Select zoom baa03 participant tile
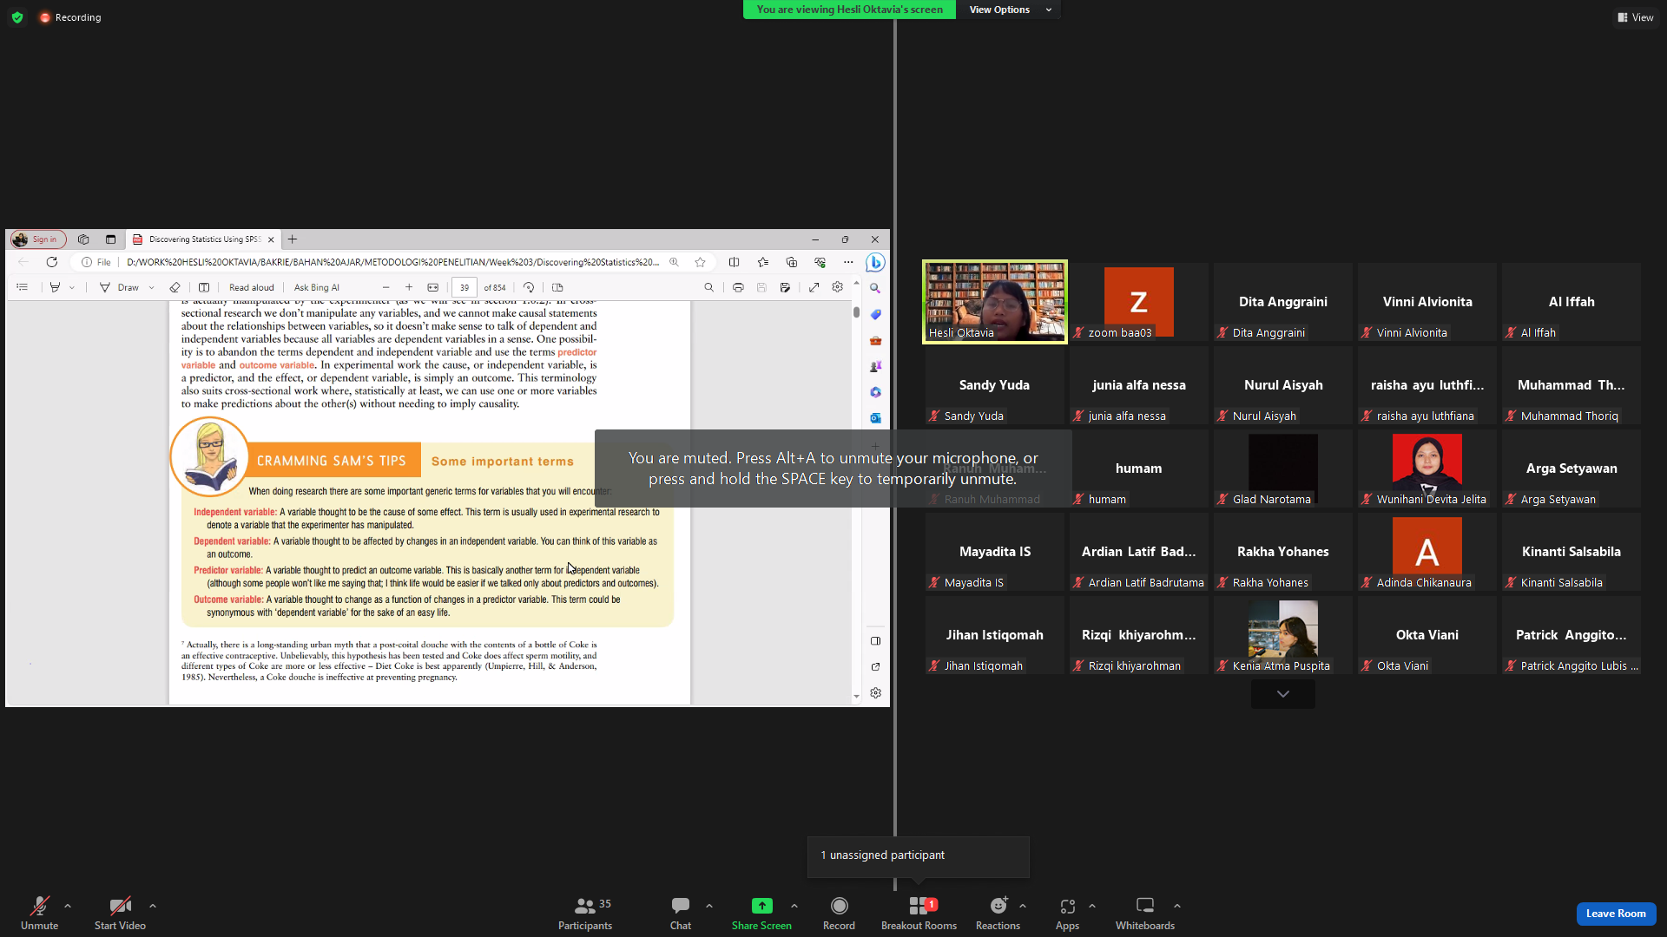The height and width of the screenshot is (937, 1667). click(x=1139, y=302)
